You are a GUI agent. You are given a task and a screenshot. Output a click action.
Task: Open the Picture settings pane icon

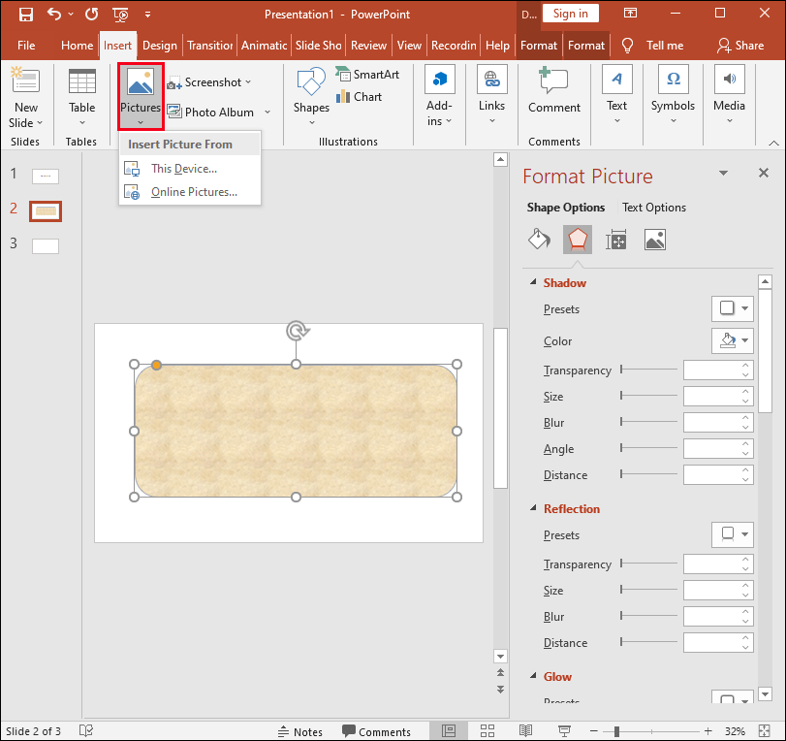(654, 239)
